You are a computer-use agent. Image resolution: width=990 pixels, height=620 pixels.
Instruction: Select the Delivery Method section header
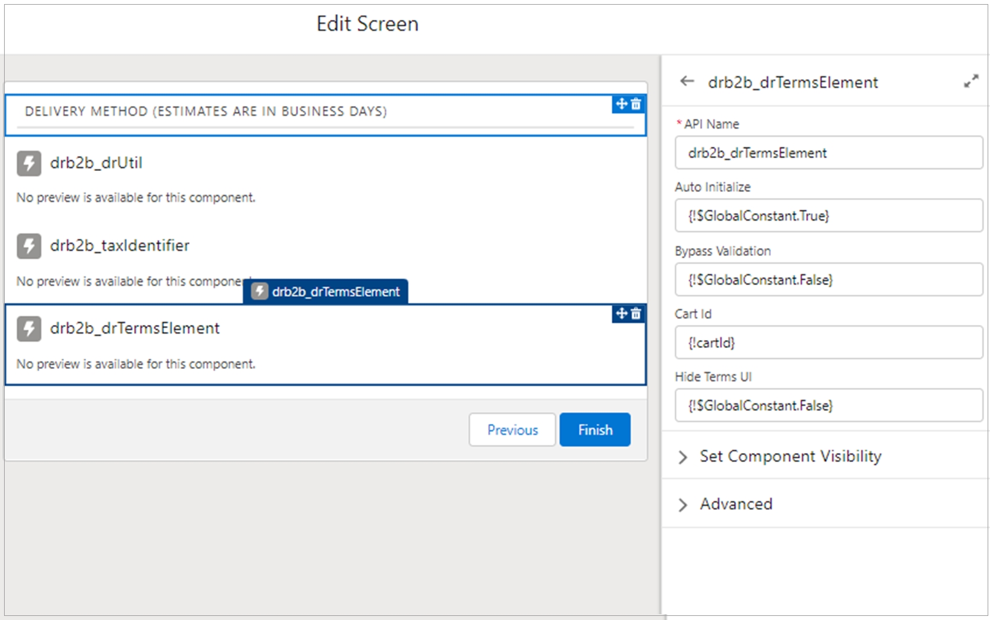[x=205, y=111]
